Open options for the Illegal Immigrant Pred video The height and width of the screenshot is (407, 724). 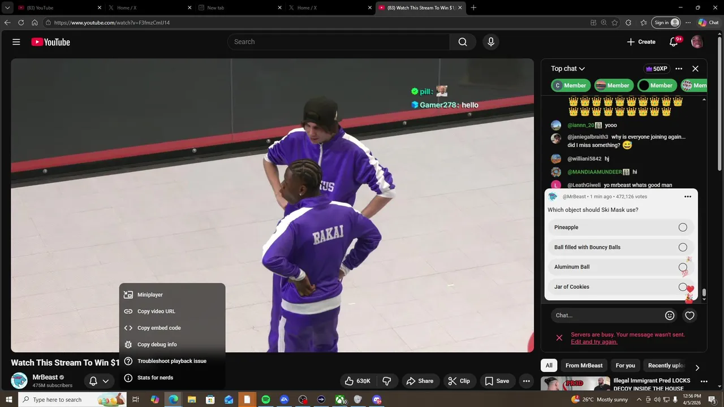tap(704, 382)
